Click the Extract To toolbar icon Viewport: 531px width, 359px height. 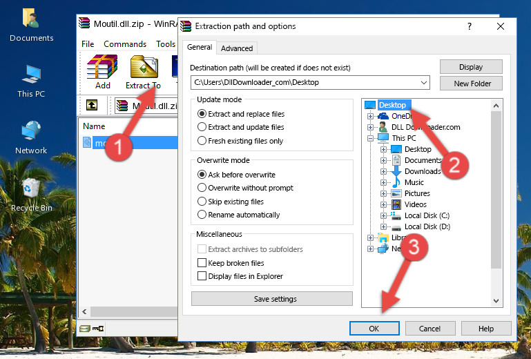click(x=144, y=67)
